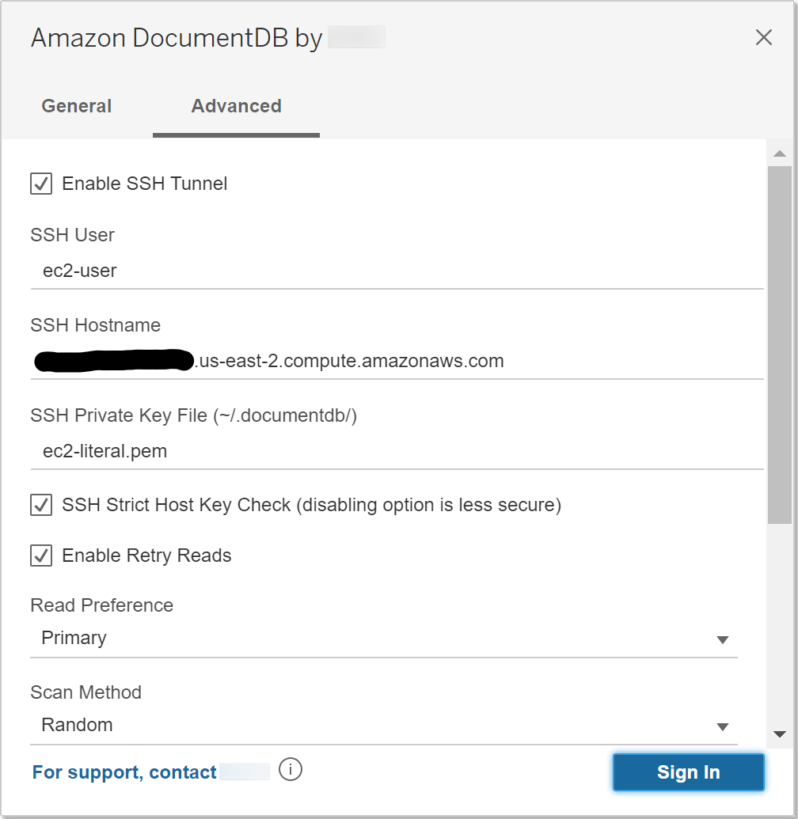Switch to the General tab

coord(77,106)
